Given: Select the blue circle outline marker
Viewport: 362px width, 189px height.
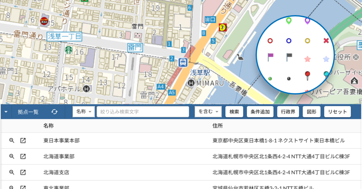Looking at the screenshot, I should [x=289, y=40].
